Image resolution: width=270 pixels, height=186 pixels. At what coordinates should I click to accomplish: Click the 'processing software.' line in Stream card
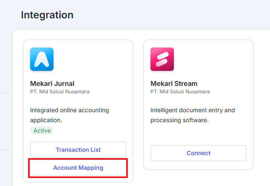179,120
